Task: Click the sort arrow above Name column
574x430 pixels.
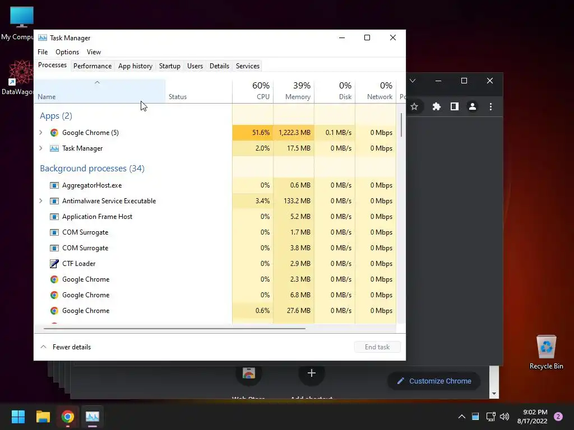Action: (97, 83)
